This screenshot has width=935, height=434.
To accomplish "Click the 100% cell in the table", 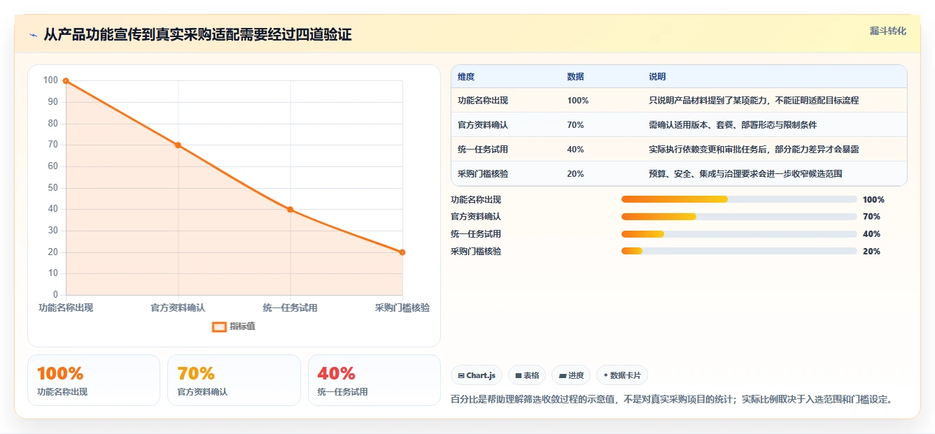I will pos(578,101).
